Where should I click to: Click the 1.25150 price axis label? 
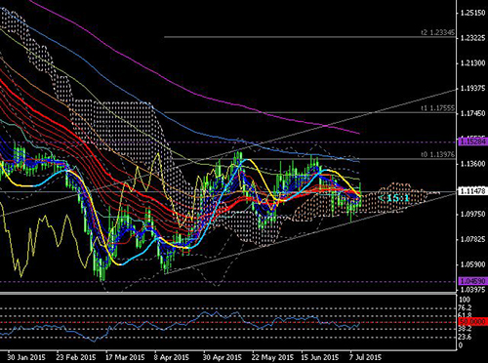tap(472, 13)
